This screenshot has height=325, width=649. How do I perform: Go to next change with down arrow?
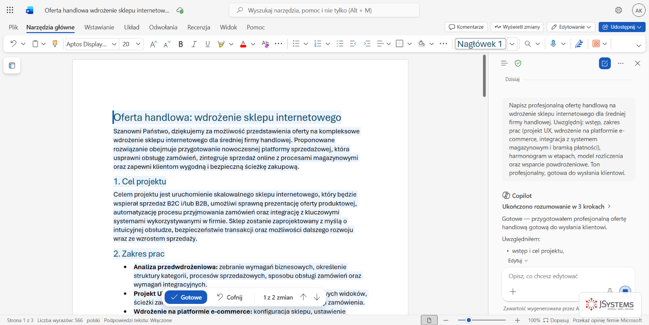[317, 297]
